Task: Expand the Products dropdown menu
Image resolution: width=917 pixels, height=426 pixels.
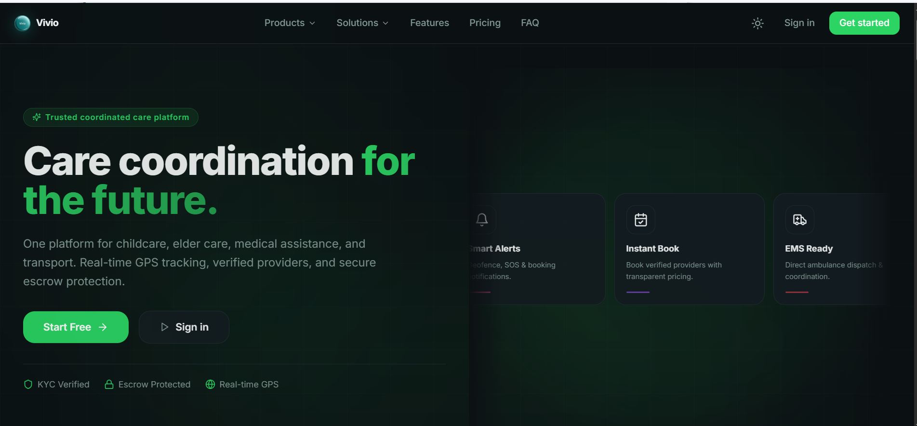Action: (x=290, y=23)
